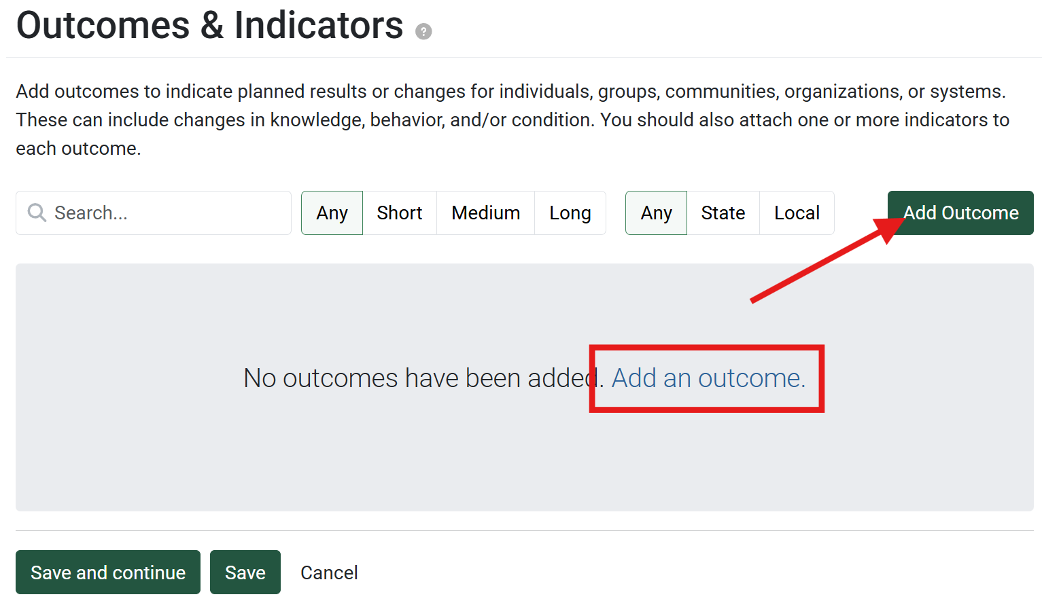
Task: Click the magnifying glass search icon
Action: [37, 213]
